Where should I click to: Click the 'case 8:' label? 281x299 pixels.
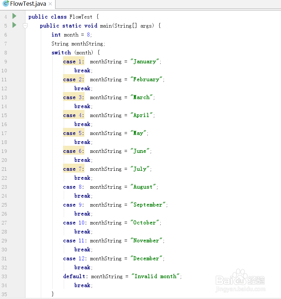click(74, 187)
